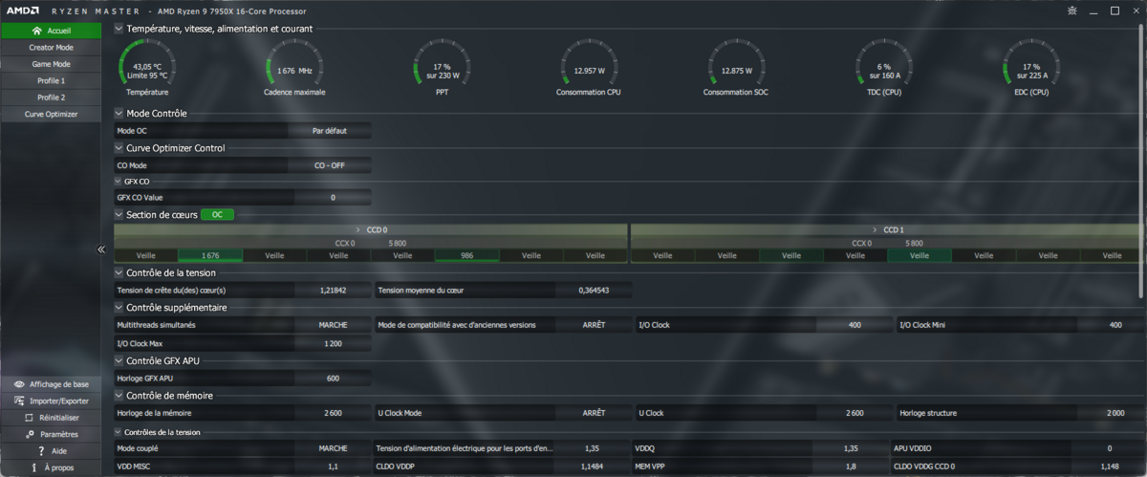Collapse Contrôle supplémentaire section

click(x=119, y=308)
